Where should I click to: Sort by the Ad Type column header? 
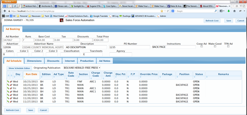[x=59, y=75]
